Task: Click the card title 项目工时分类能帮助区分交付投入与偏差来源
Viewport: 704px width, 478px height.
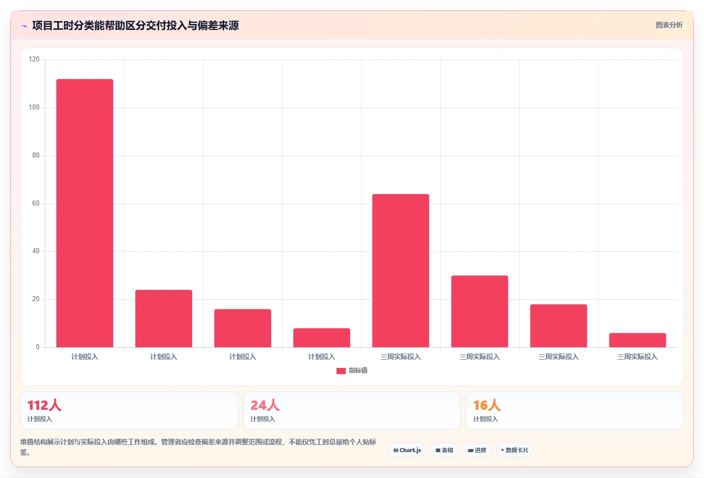Action: click(135, 25)
